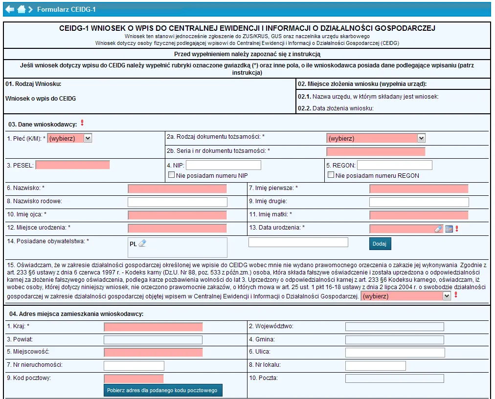Remove PL citizenship with eraser icon
495x399 pixels.
[142, 243]
